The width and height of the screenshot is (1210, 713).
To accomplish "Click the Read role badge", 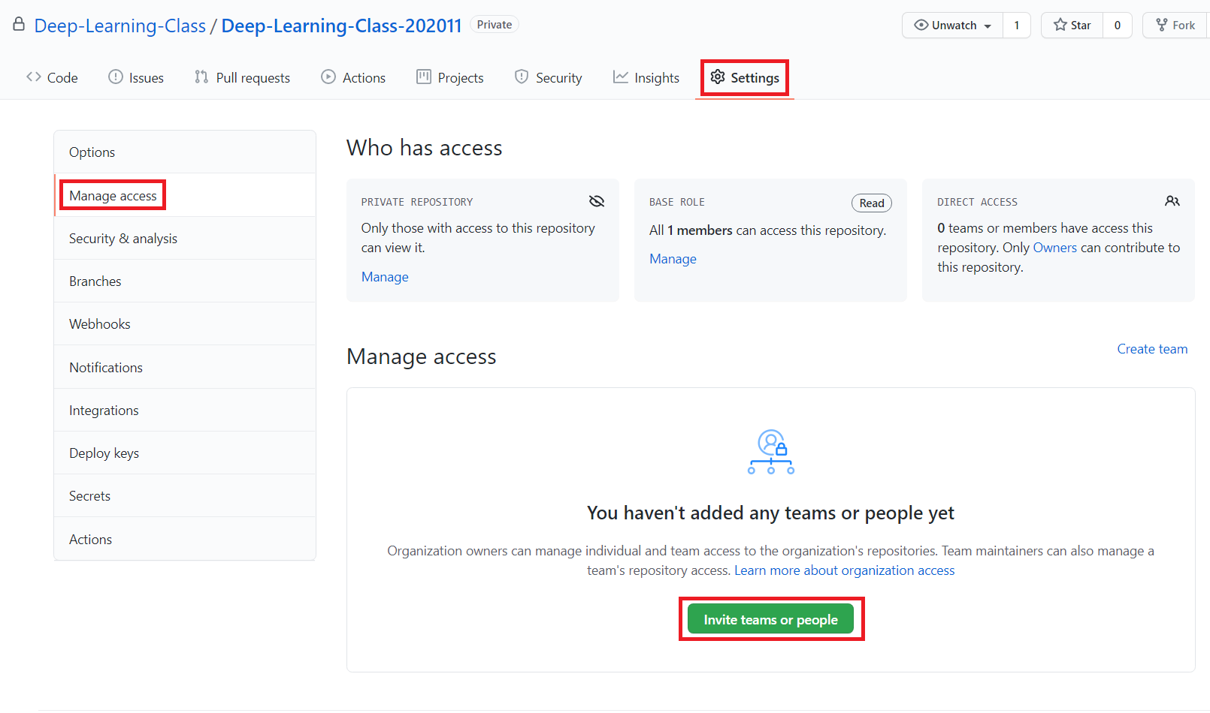I will pos(872,203).
